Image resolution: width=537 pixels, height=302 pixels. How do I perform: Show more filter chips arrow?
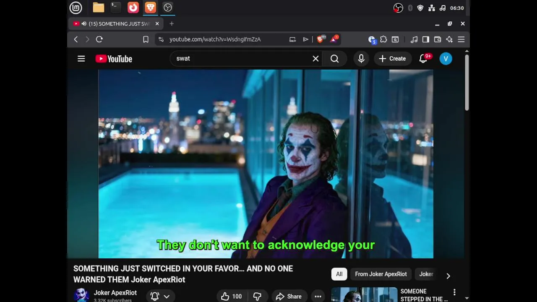(448, 276)
